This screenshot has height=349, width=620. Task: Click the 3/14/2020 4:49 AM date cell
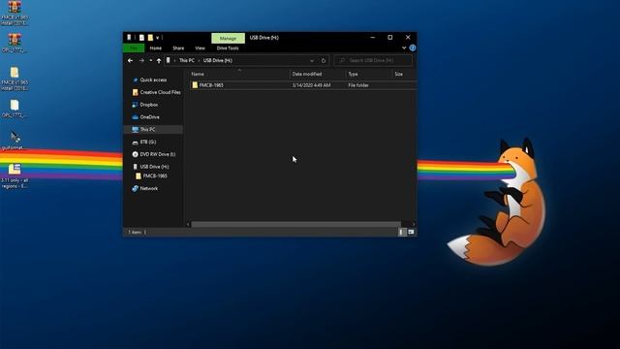coord(312,85)
